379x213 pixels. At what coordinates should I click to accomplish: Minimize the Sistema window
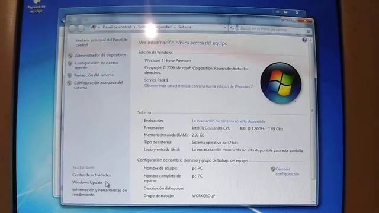[x=285, y=20]
